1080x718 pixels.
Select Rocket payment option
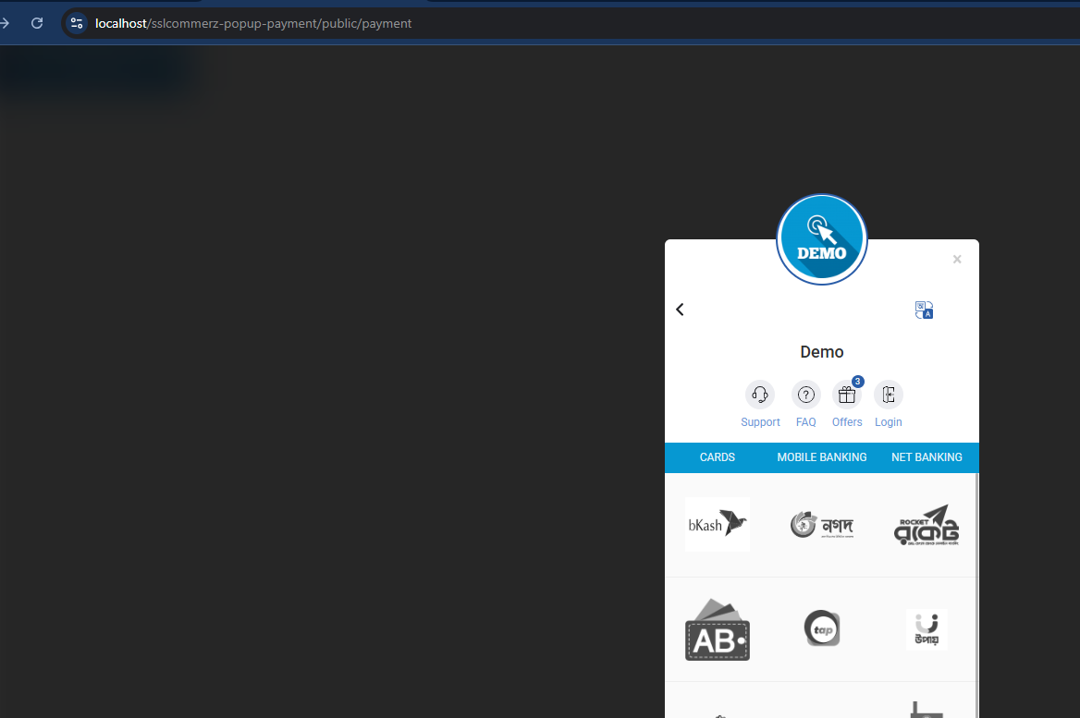(x=927, y=525)
